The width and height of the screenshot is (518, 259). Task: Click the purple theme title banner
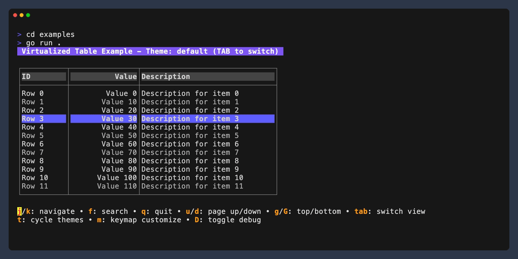(150, 51)
